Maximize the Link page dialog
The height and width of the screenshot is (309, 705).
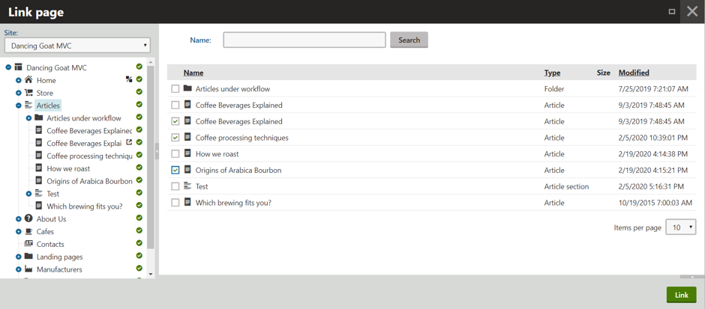[x=672, y=12]
